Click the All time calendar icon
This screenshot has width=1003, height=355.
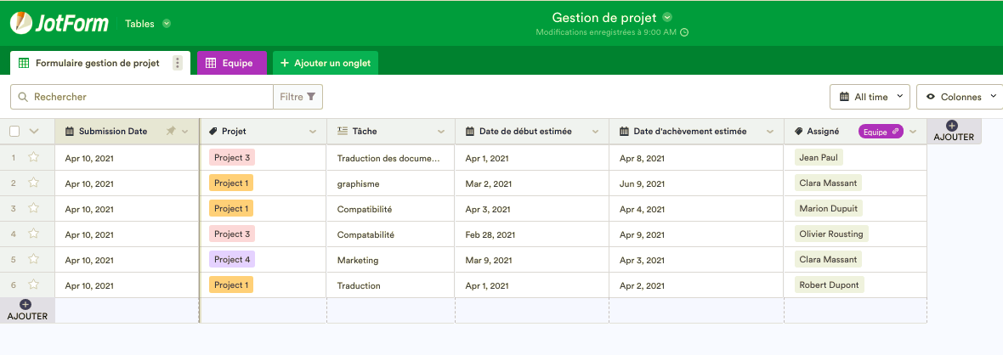[844, 97]
